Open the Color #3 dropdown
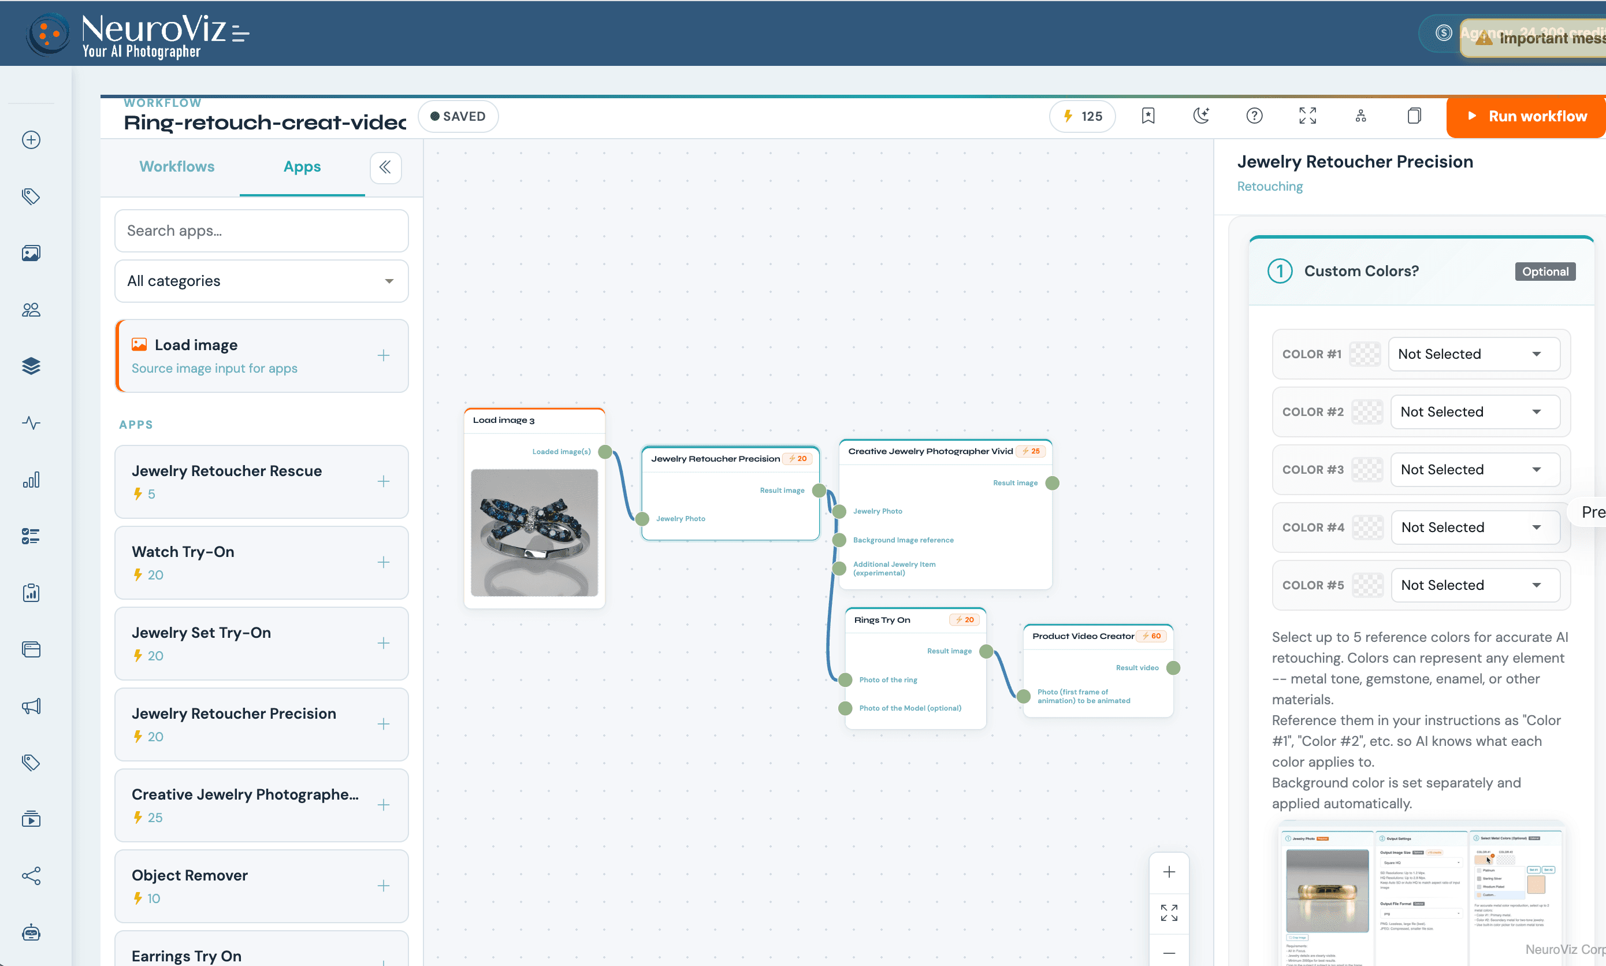 (x=1475, y=470)
